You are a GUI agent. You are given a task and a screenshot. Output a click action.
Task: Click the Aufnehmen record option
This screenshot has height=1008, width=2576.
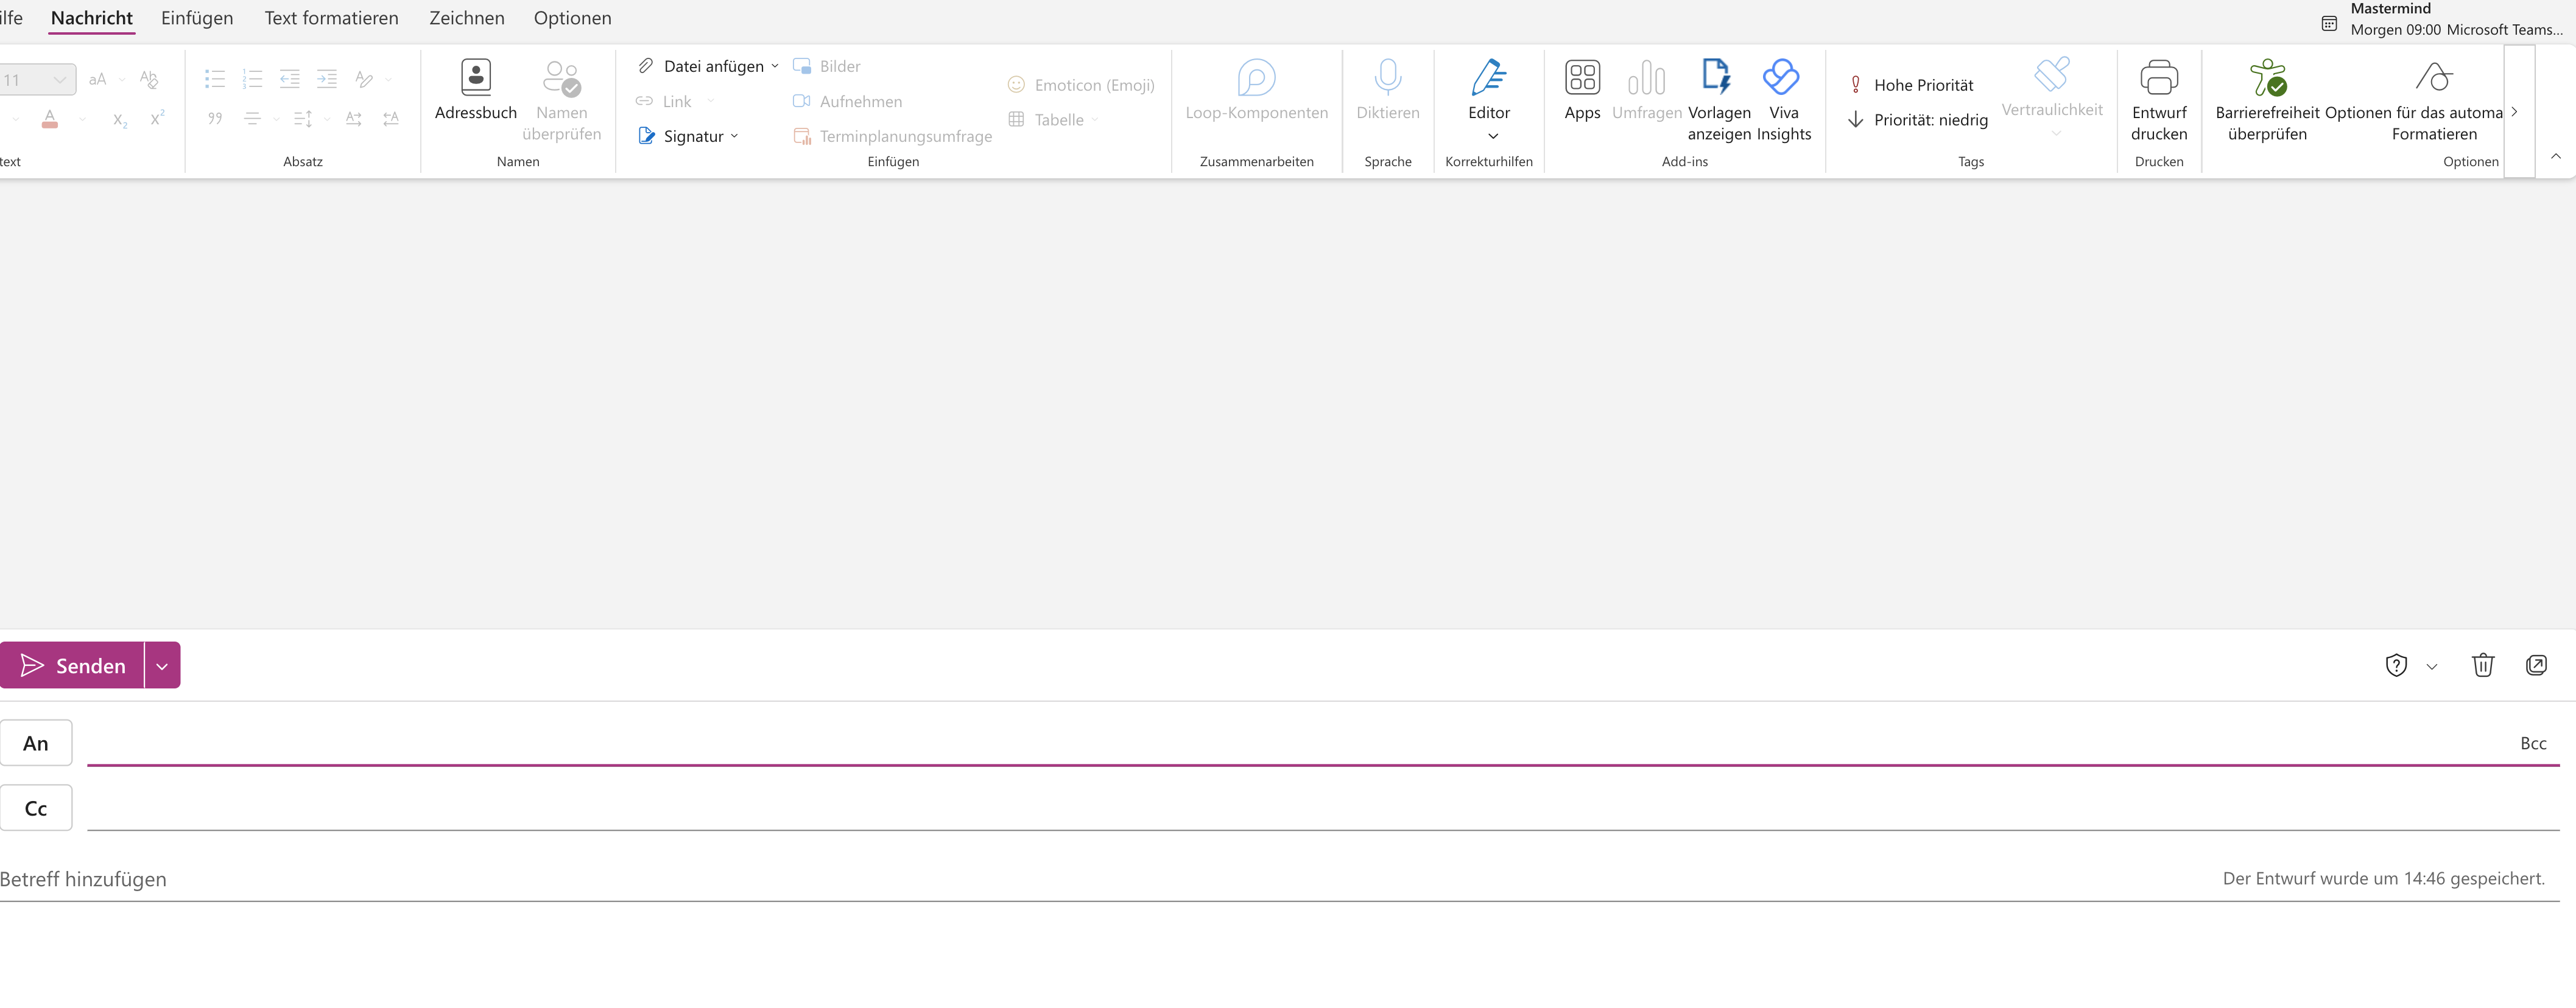pos(847,101)
